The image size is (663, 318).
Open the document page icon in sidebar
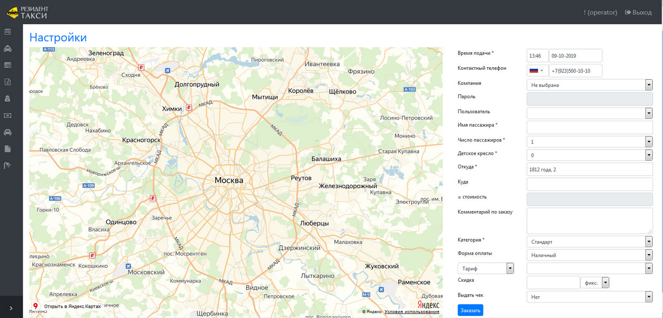point(8,148)
